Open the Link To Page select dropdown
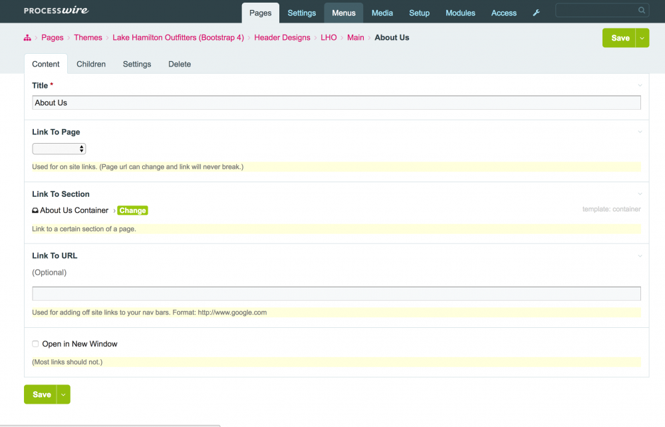The image size is (665, 427). pos(59,149)
